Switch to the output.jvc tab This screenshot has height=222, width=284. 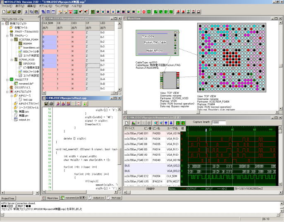[x=97, y=198]
